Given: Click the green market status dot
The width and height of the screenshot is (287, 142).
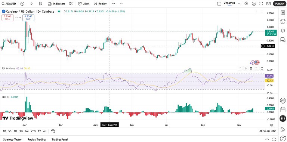Looking at the screenshot, I should tap(59, 12).
